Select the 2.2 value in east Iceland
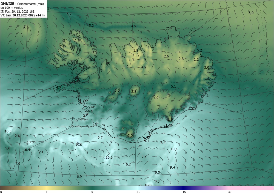The width and height of the screenshot is (274, 194). [x=196, y=59]
